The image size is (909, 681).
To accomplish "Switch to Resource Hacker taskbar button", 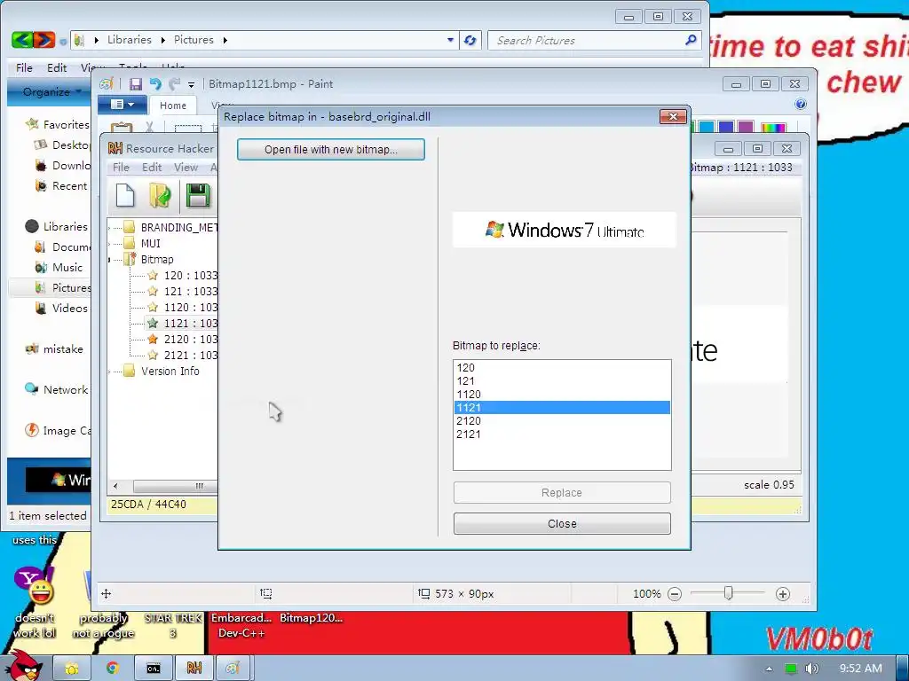I will click(x=194, y=669).
